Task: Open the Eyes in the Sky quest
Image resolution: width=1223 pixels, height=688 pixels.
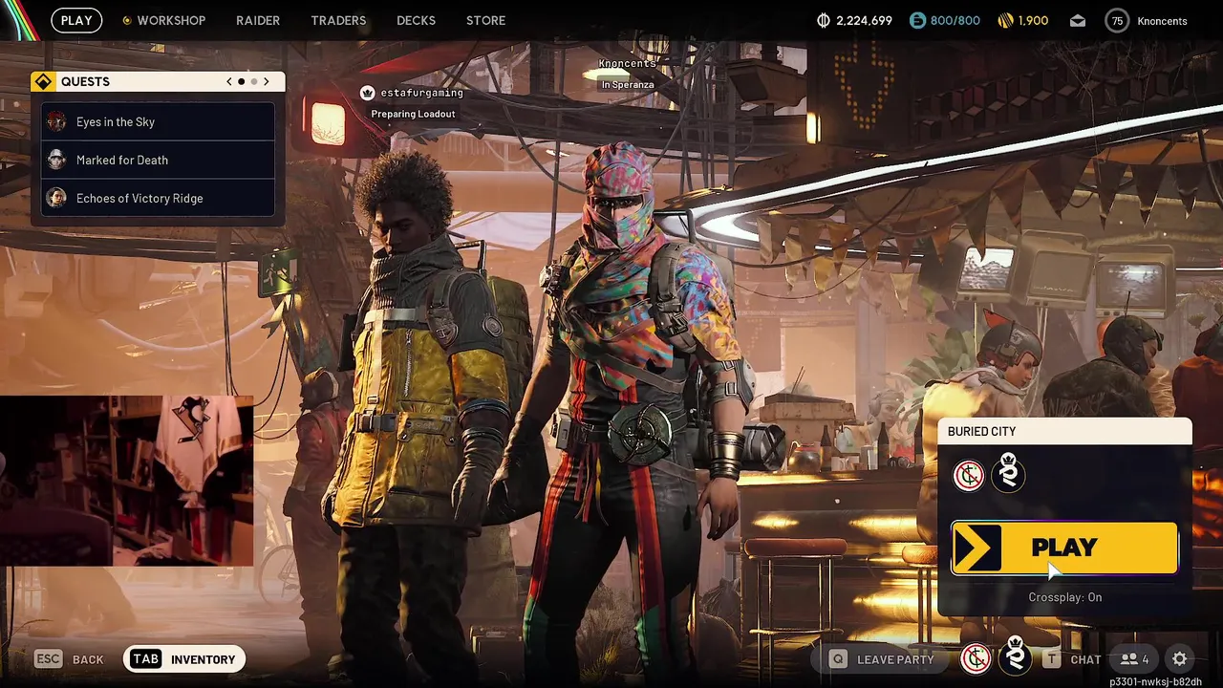Action: pos(159,121)
